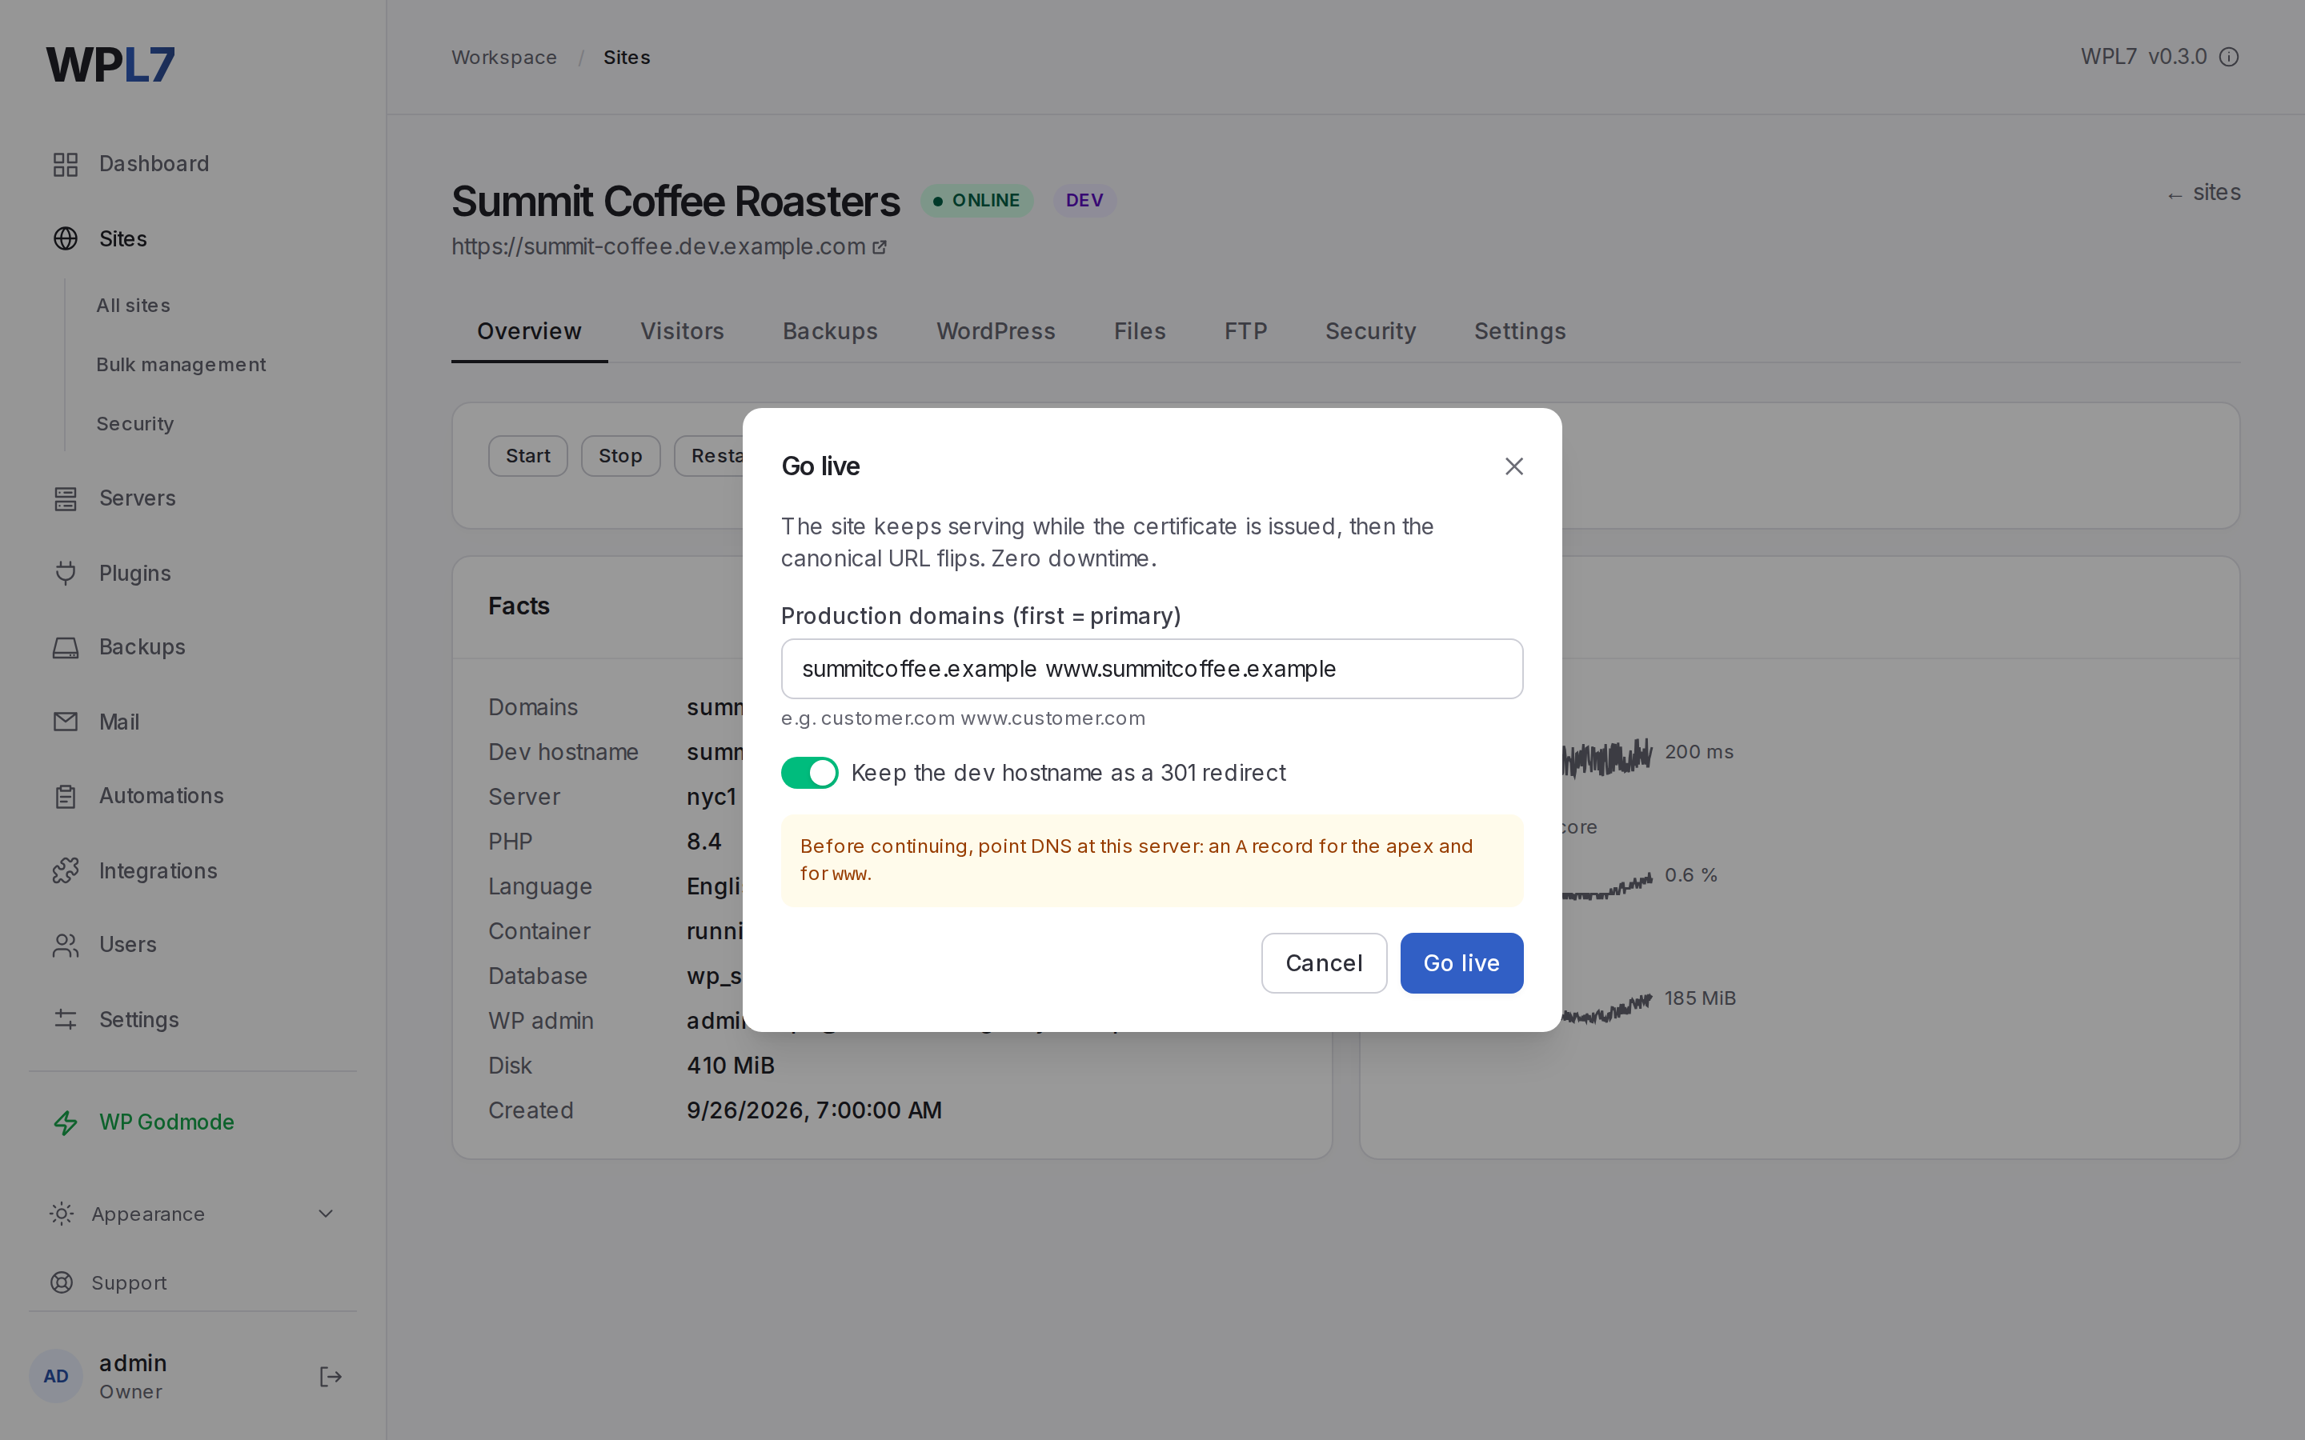The height and width of the screenshot is (1440, 2305).
Task: Click the WP Godmode lightning icon
Action: pos(66,1123)
